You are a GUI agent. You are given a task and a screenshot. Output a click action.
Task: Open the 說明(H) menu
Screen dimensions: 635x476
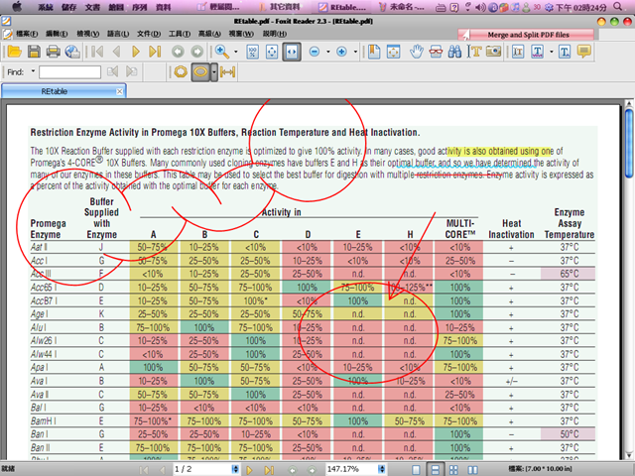tap(275, 34)
